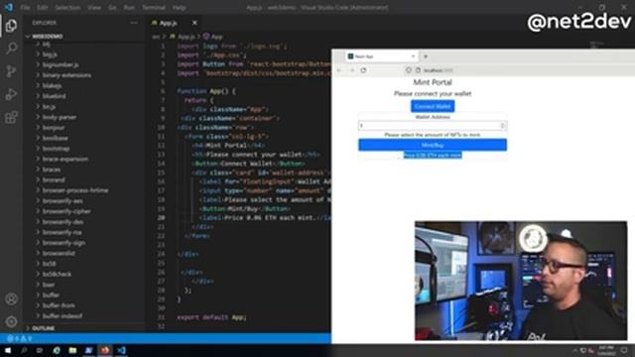635x357 pixels.
Task: Expand the bootstrap folder
Action: click(x=57, y=149)
